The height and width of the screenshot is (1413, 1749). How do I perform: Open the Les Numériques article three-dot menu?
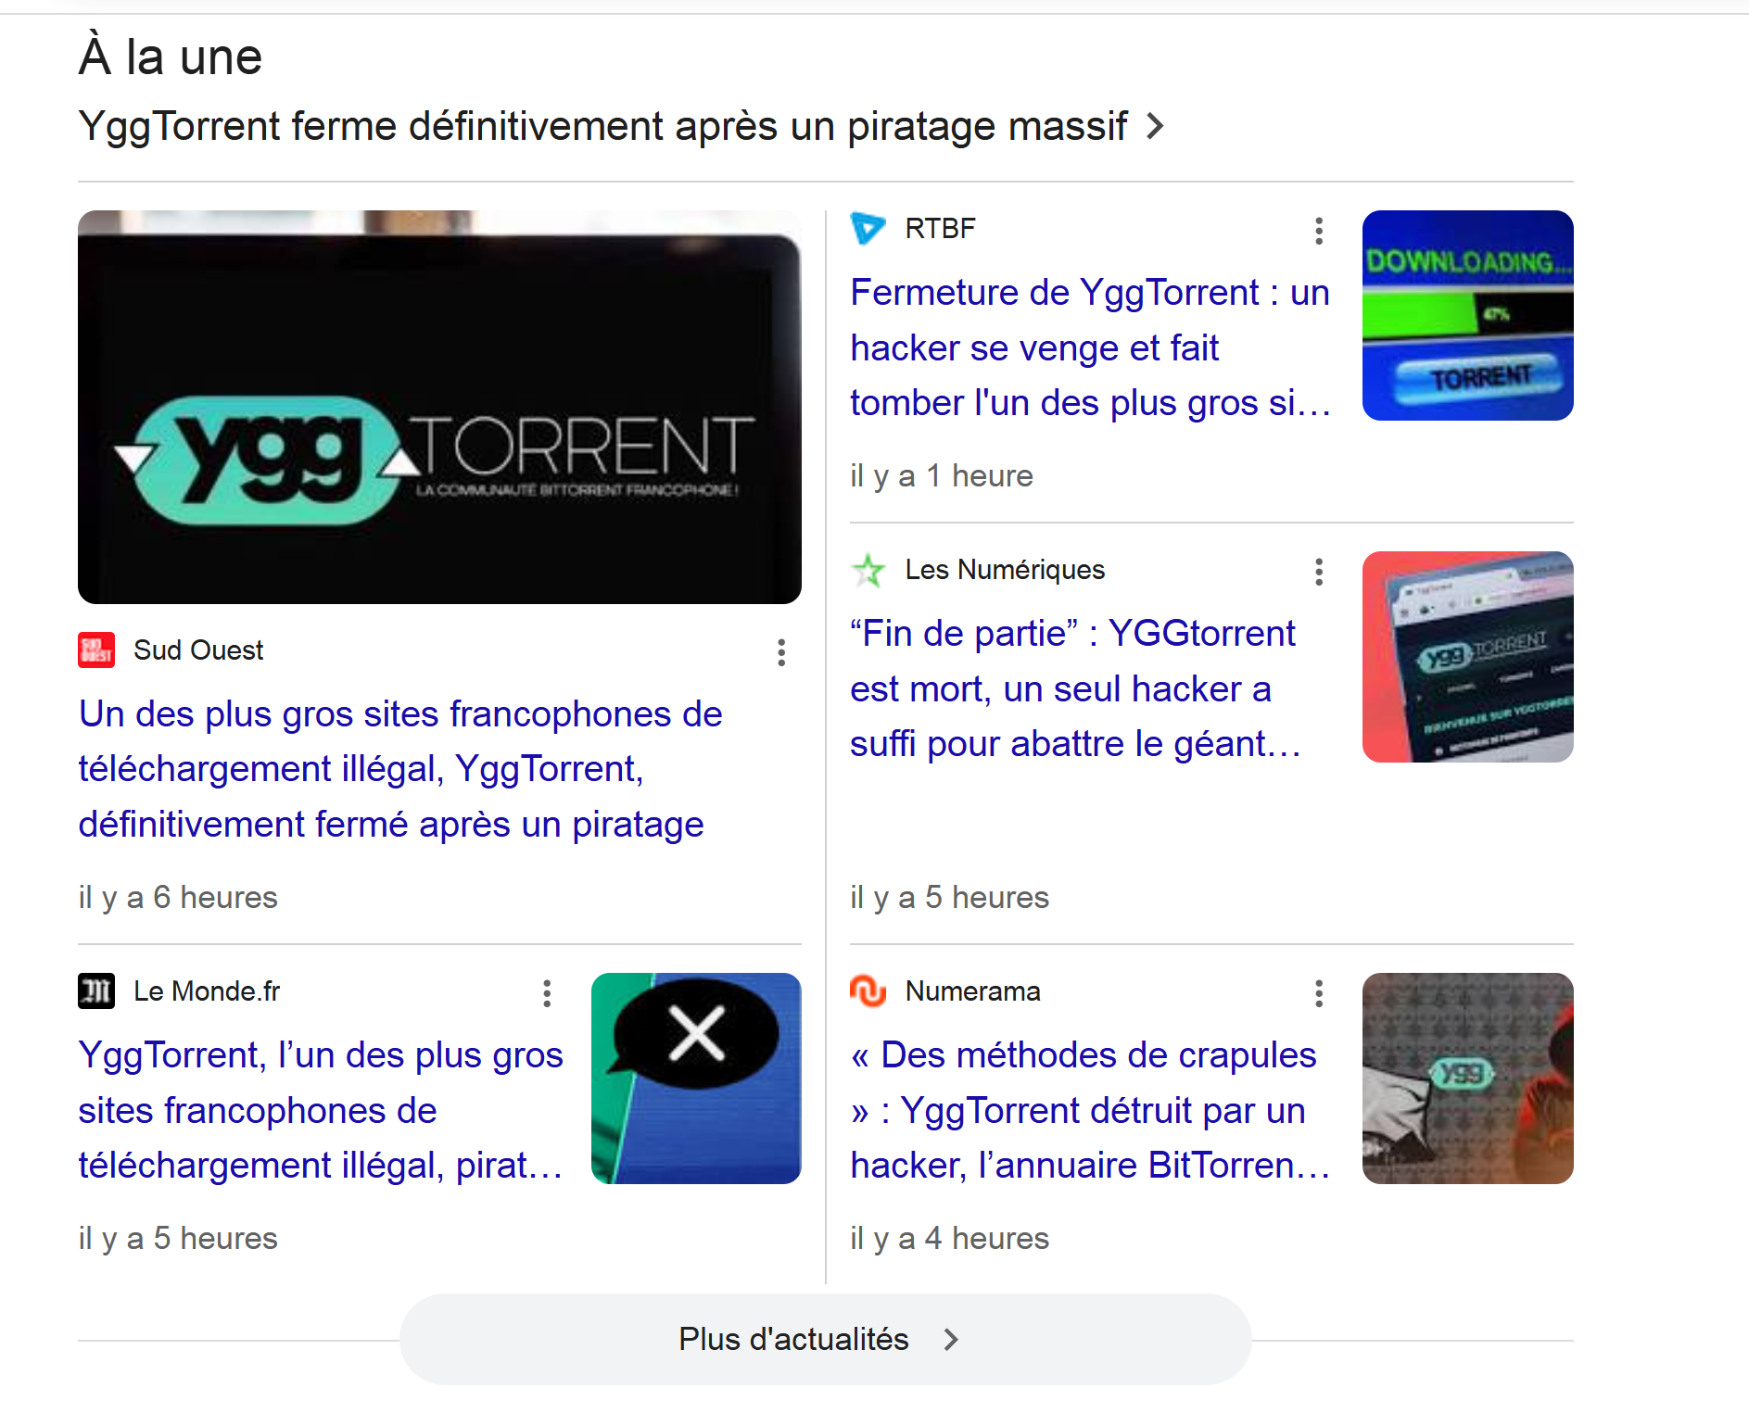coord(1319,572)
